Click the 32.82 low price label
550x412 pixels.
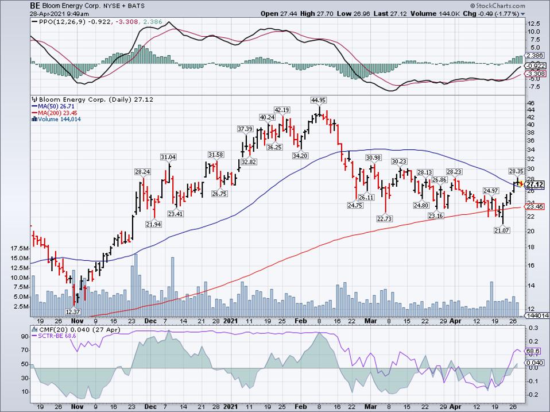click(x=249, y=162)
